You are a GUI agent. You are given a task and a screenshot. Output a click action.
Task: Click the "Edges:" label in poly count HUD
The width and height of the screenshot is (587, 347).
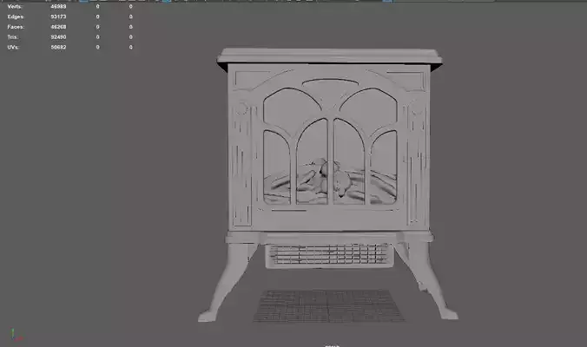click(x=16, y=16)
